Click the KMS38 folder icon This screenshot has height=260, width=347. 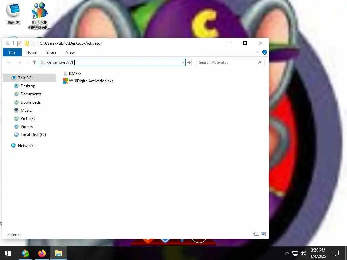tap(66, 73)
